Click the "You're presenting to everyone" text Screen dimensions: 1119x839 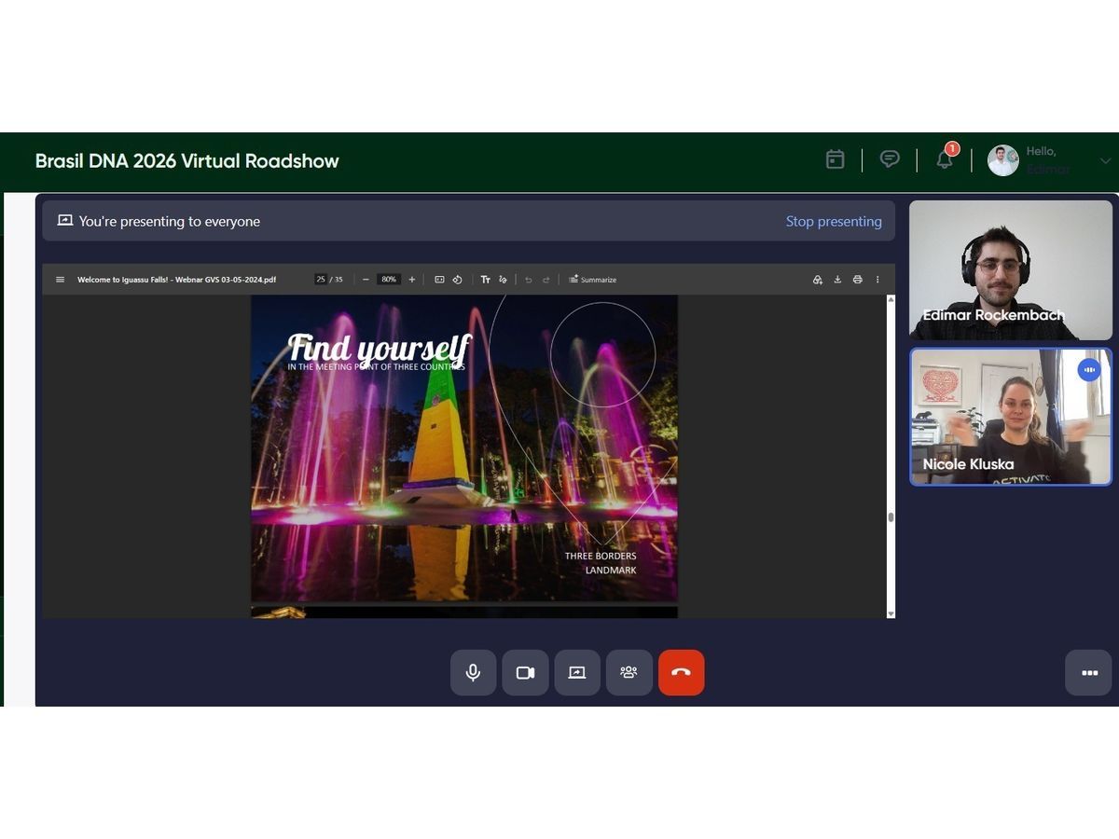[x=170, y=221]
